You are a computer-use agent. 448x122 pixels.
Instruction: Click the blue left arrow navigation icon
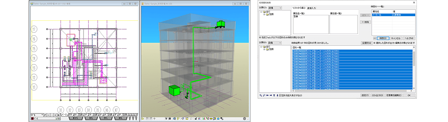point(267,95)
